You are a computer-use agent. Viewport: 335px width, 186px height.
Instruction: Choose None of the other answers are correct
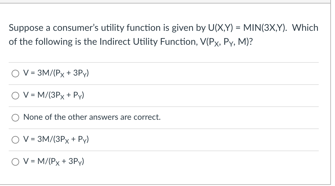point(15,117)
